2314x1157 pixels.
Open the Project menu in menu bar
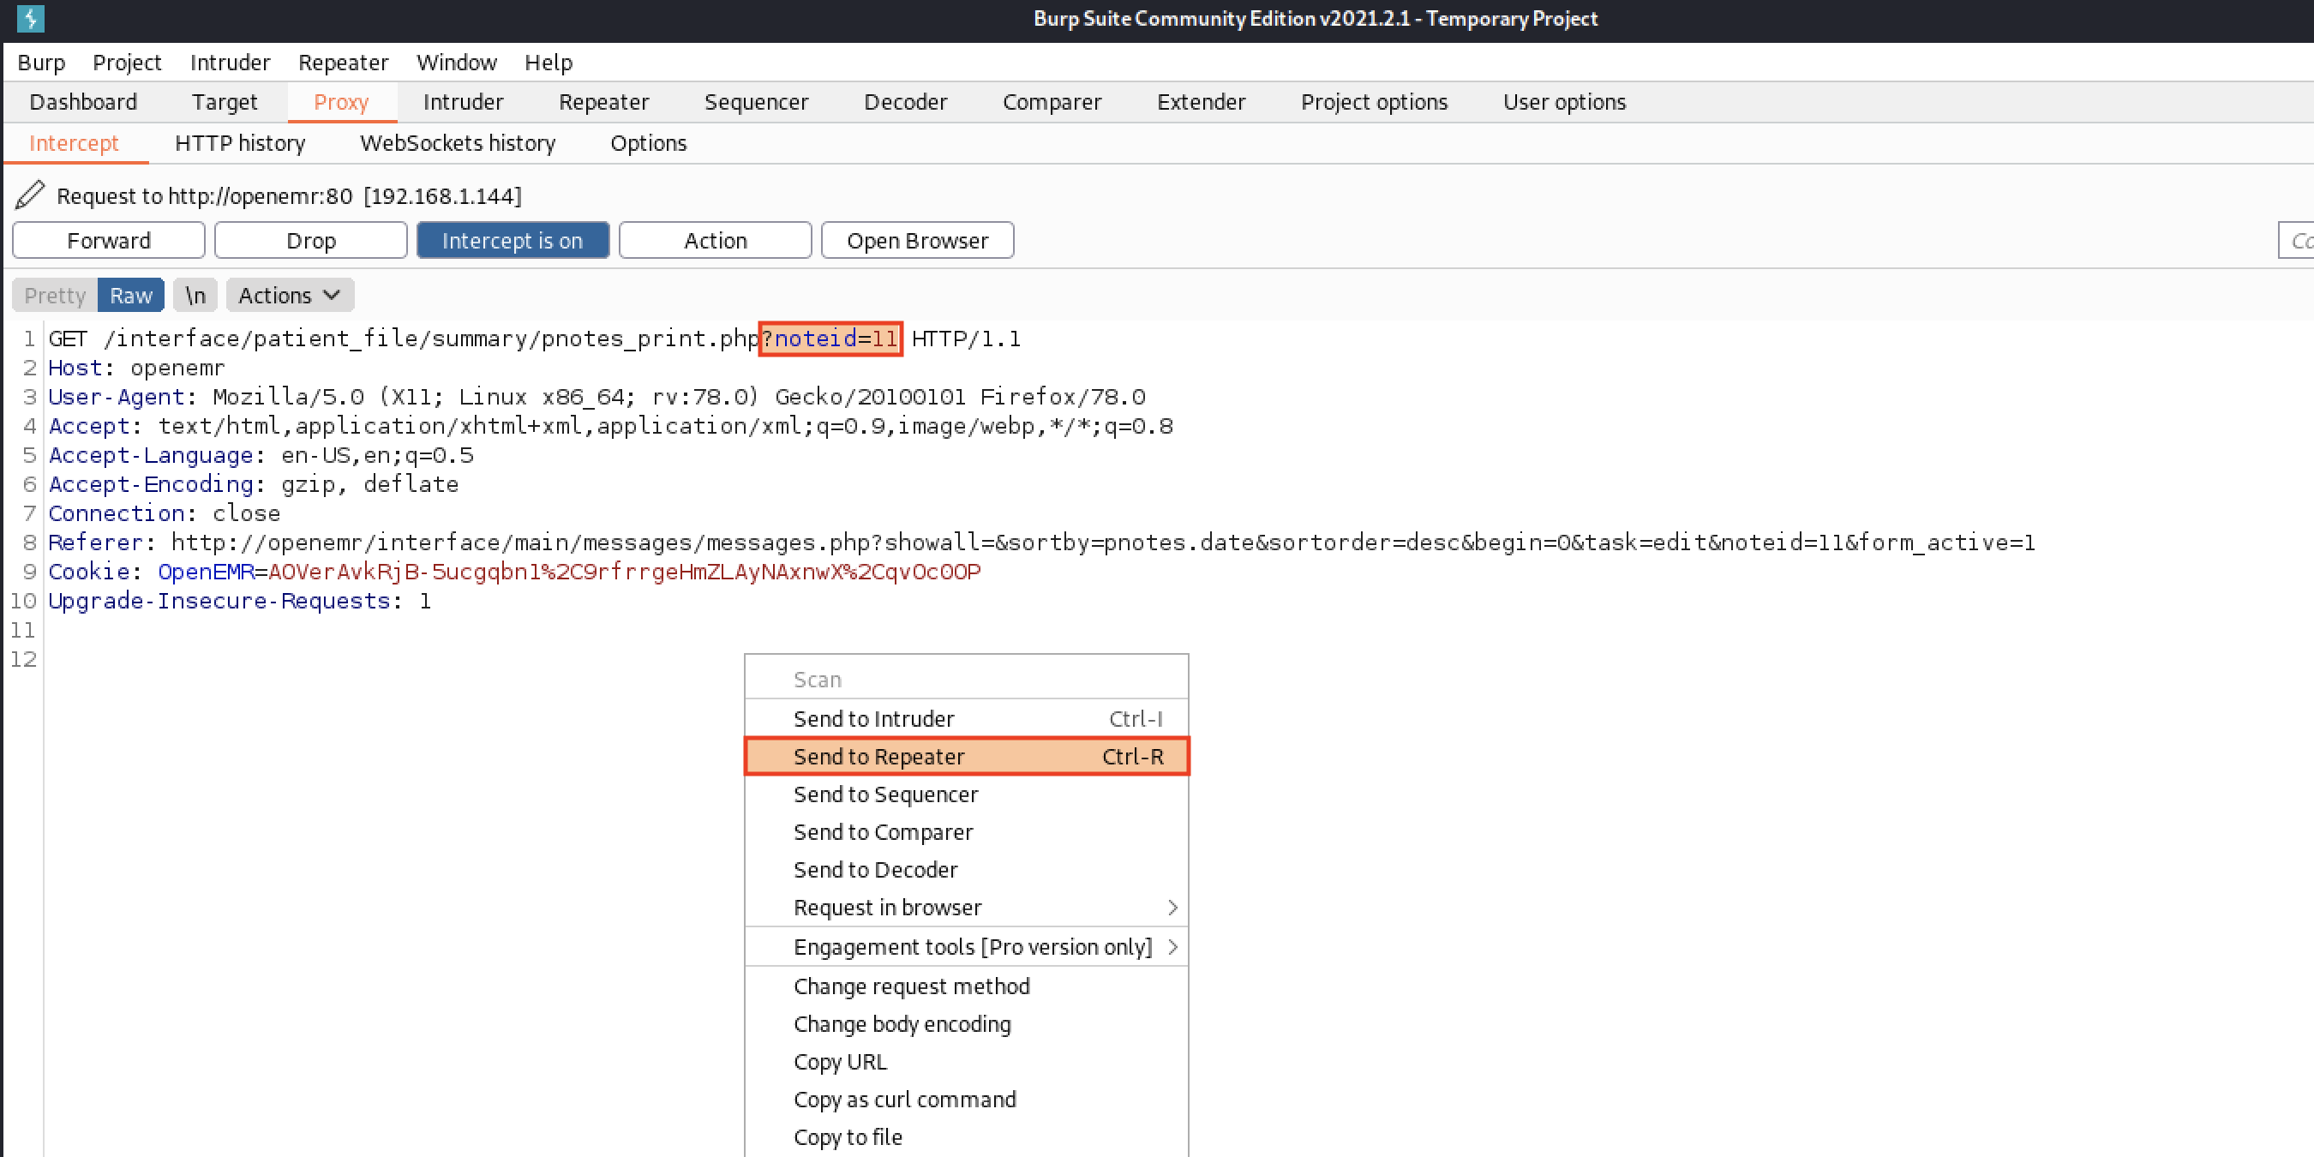[127, 62]
